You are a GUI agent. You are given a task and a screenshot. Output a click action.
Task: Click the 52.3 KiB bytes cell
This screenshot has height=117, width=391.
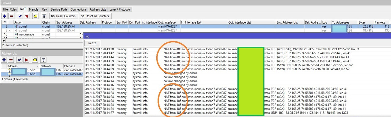point(366,26)
